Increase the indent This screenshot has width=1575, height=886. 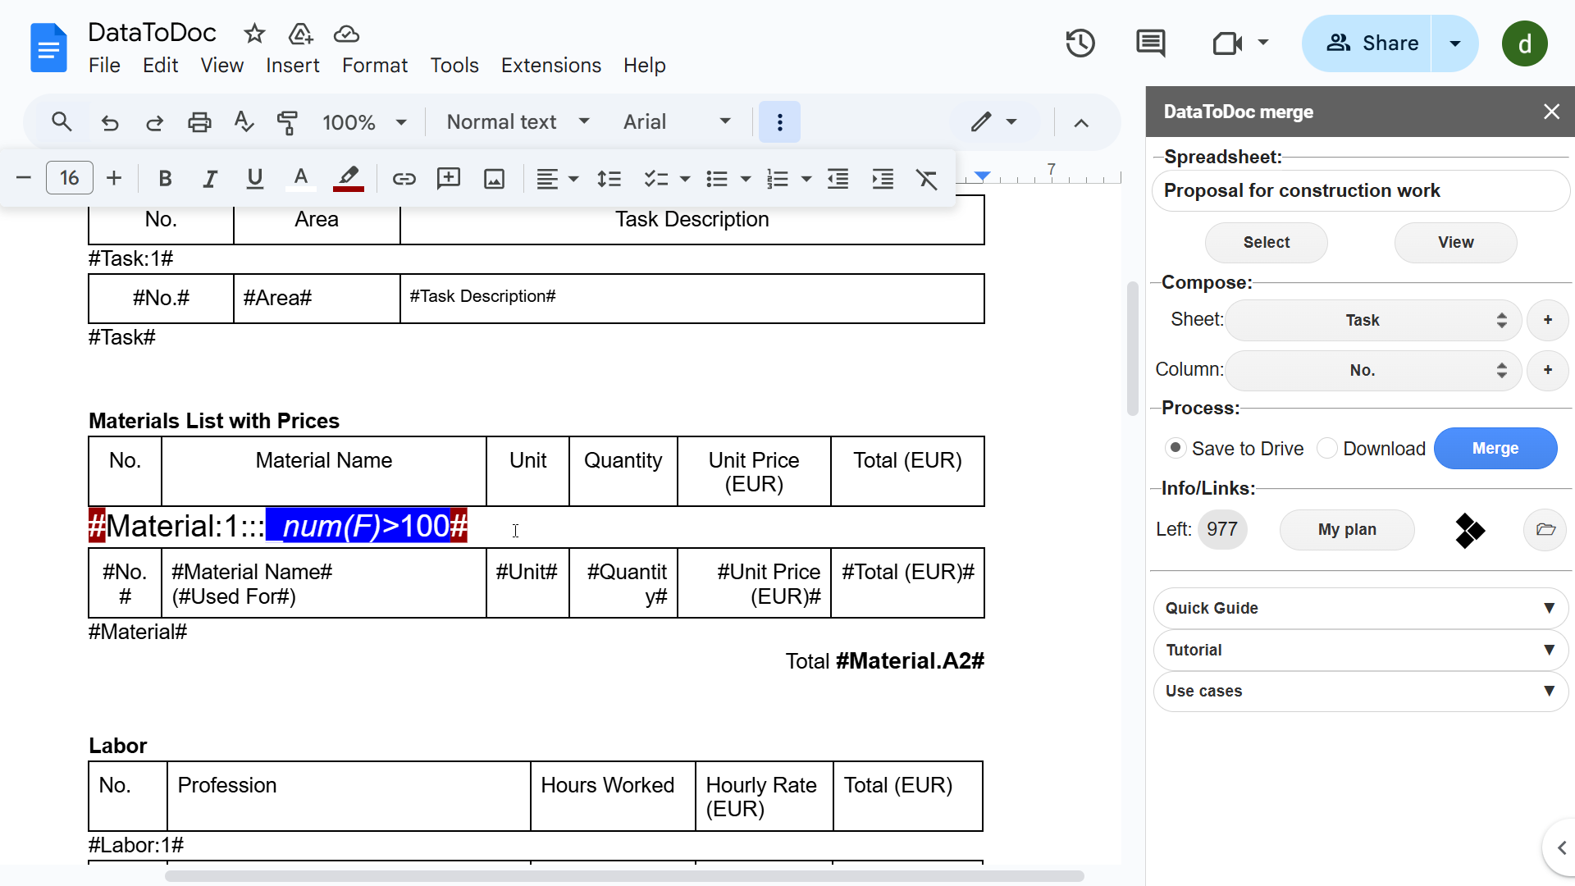(883, 178)
